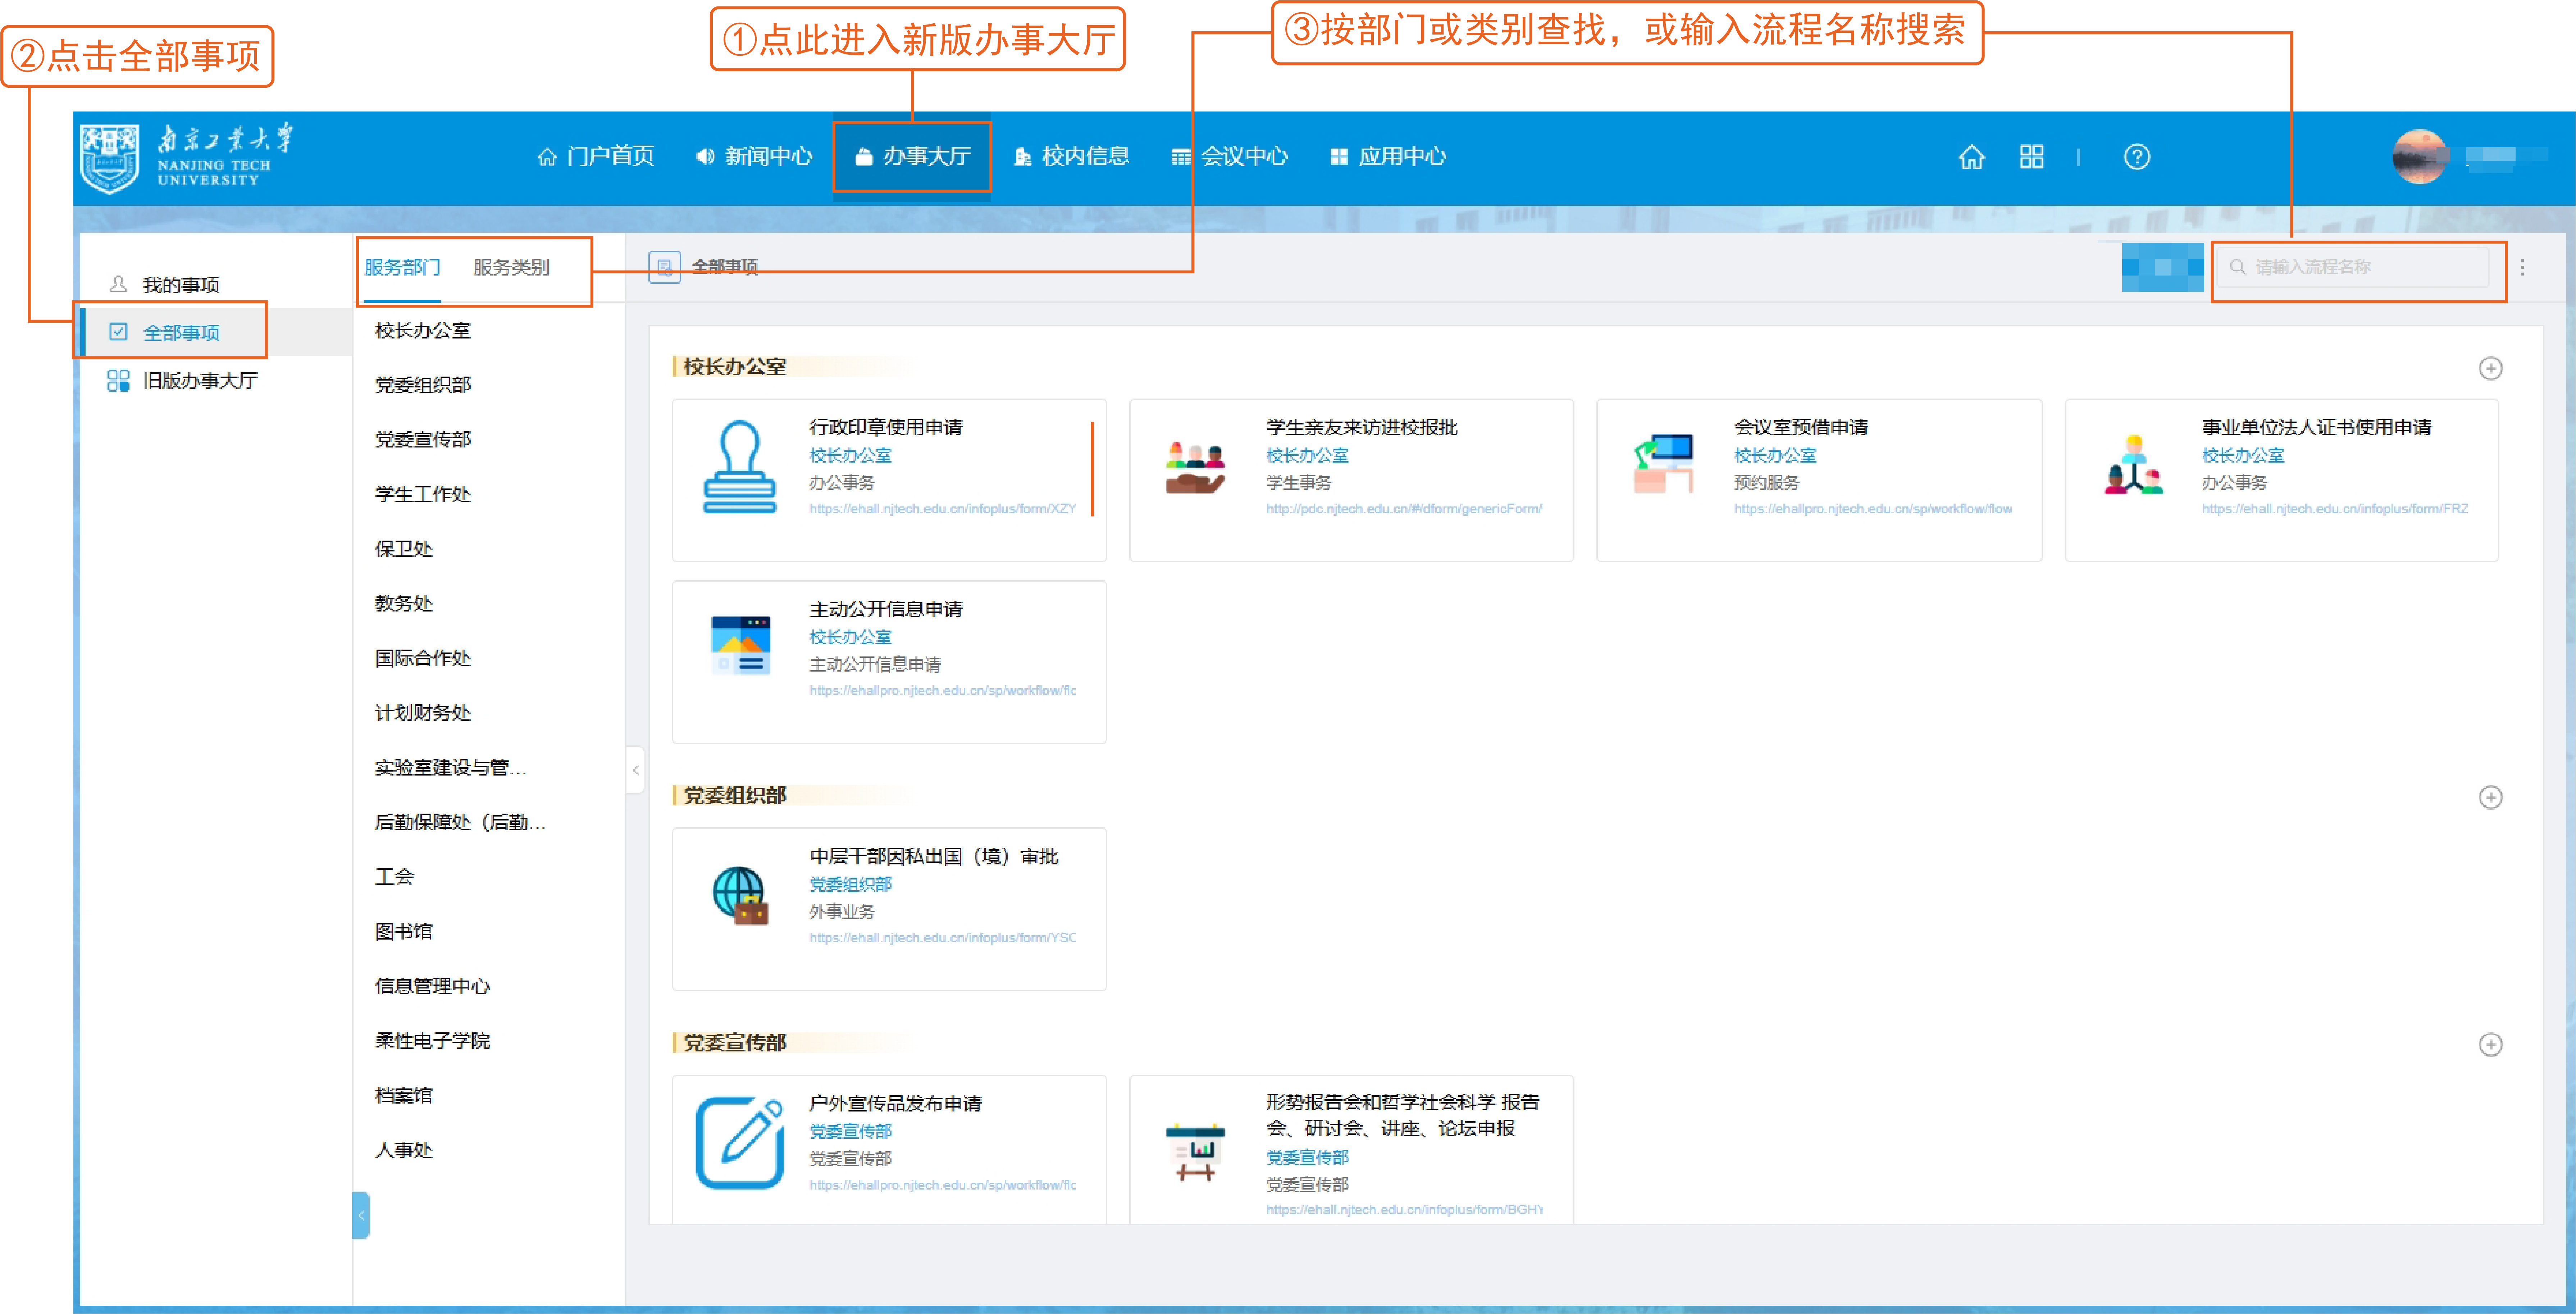2576x1314 pixels.
Task: Select 柔性电子学院 in department list
Action: pos(432,1041)
